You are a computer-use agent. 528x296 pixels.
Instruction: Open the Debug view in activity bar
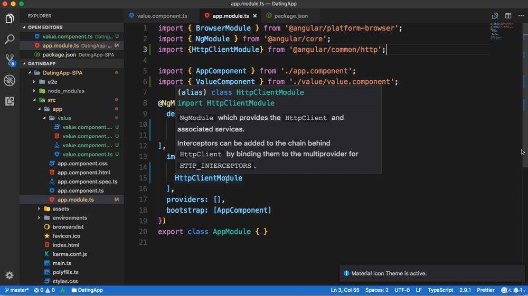coord(10,80)
